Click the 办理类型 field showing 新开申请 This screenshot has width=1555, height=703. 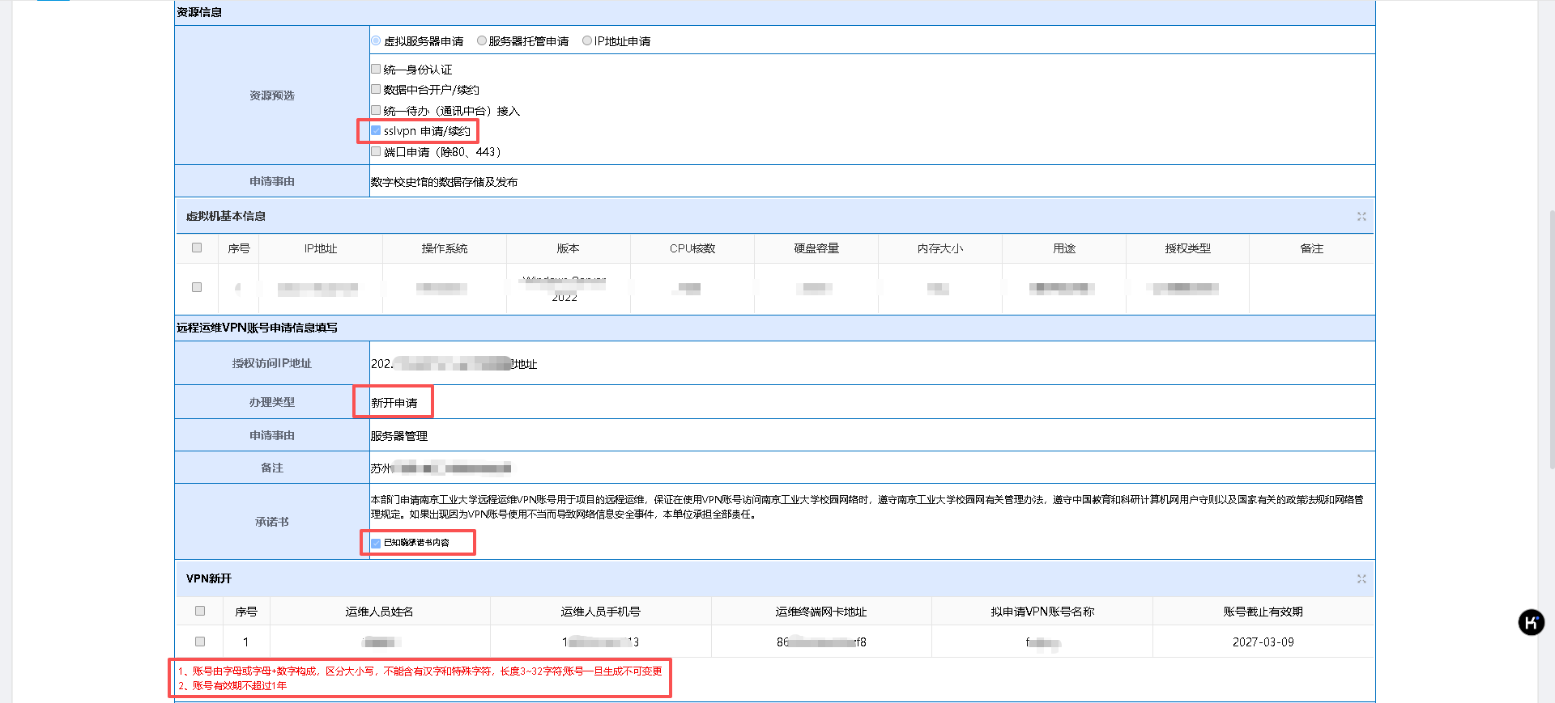pyautogui.click(x=394, y=403)
